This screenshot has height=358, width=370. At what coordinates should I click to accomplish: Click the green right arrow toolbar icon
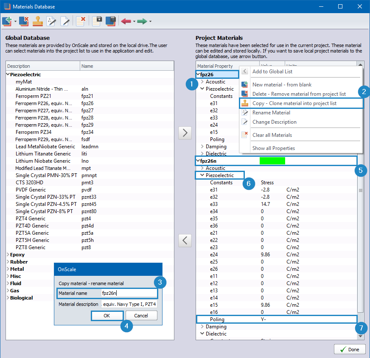point(142,22)
